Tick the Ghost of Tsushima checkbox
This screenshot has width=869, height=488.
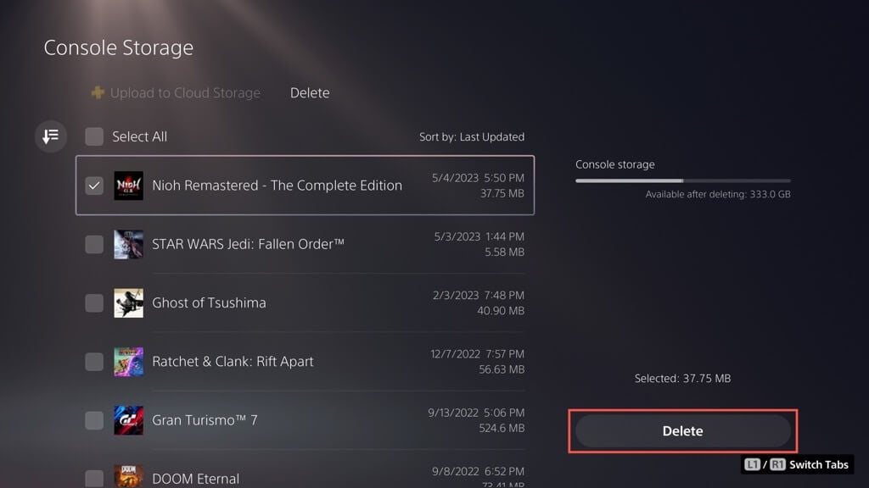click(94, 302)
